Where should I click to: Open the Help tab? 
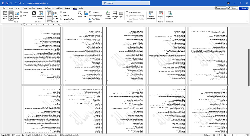81,8
